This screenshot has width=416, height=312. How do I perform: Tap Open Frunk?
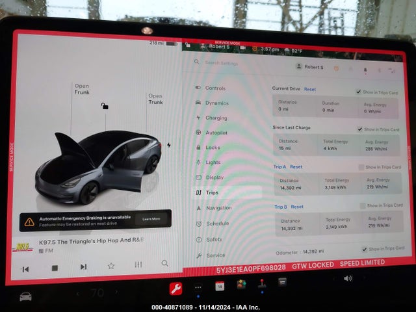click(82, 89)
